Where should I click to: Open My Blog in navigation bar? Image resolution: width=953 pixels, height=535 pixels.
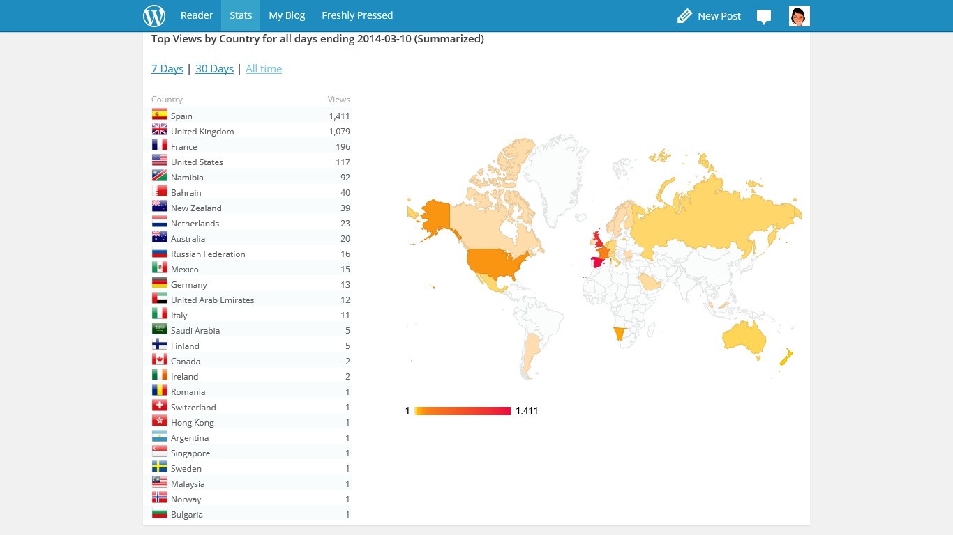pos(287,15)
